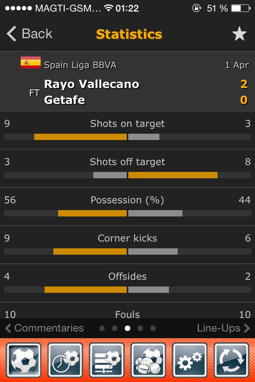The width and height of the screenshot is (255, 382).
Task: Go back using the Back button
Action: click(30, 34)
